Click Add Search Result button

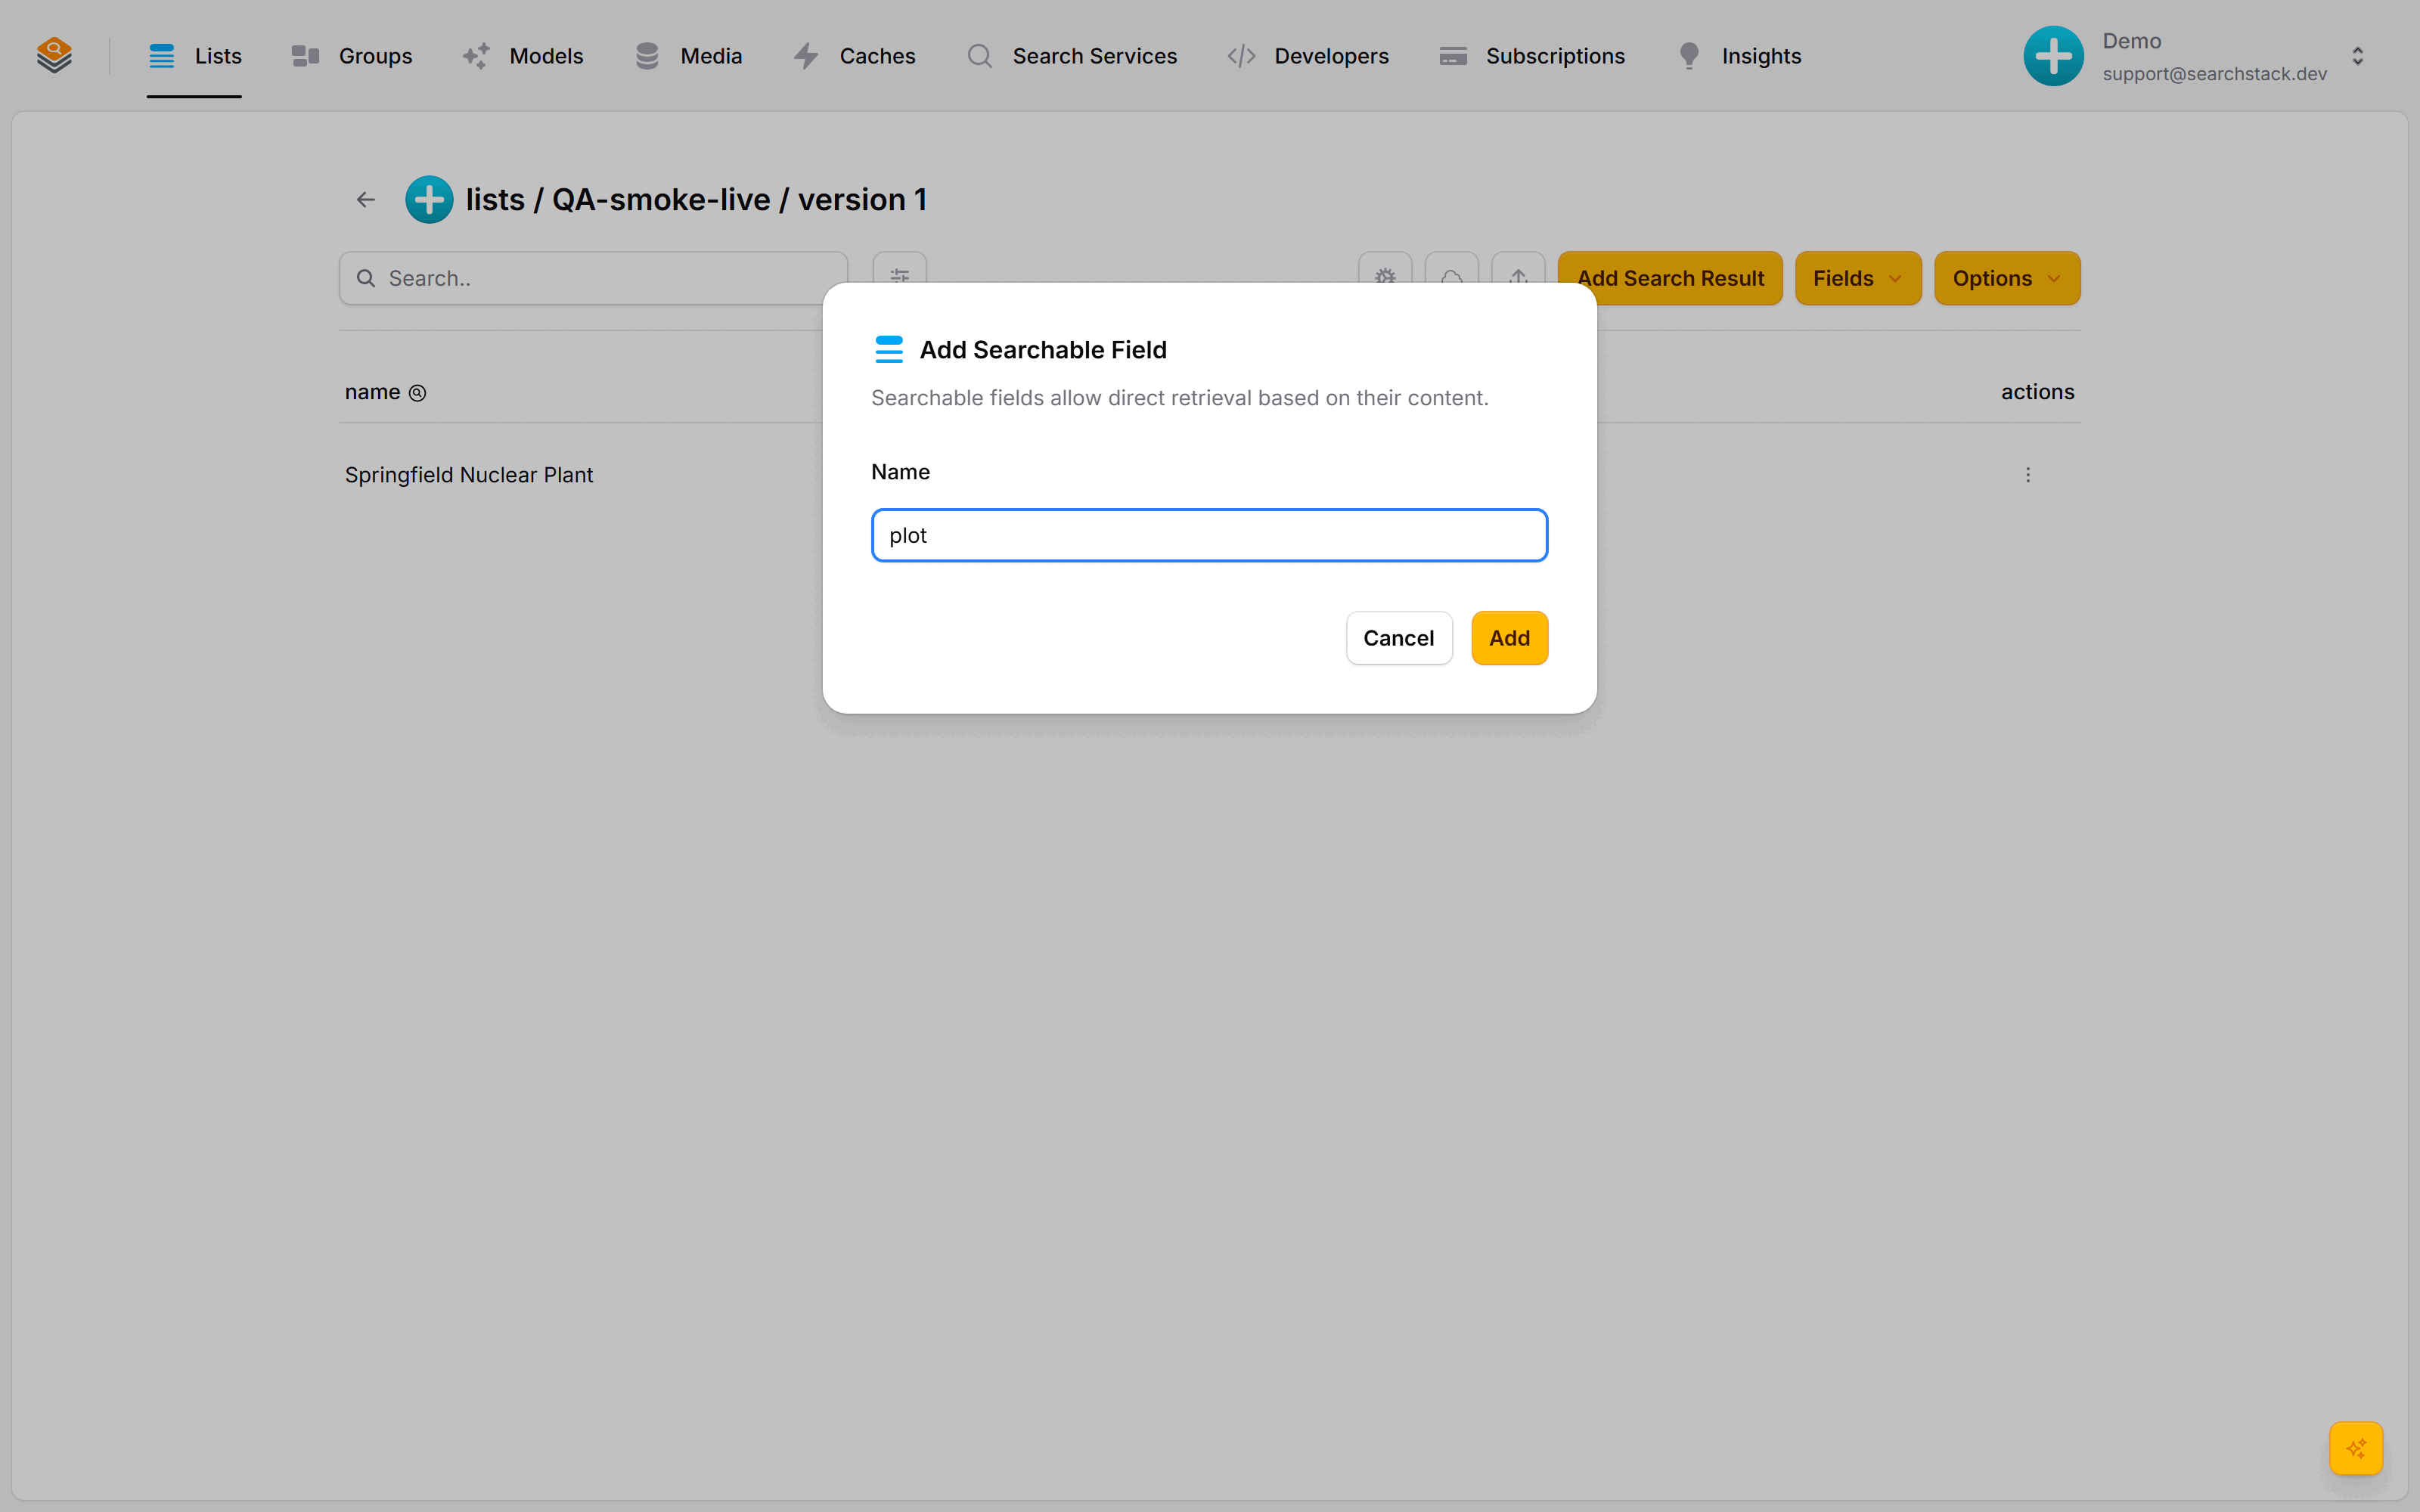tap(1670, 278)
